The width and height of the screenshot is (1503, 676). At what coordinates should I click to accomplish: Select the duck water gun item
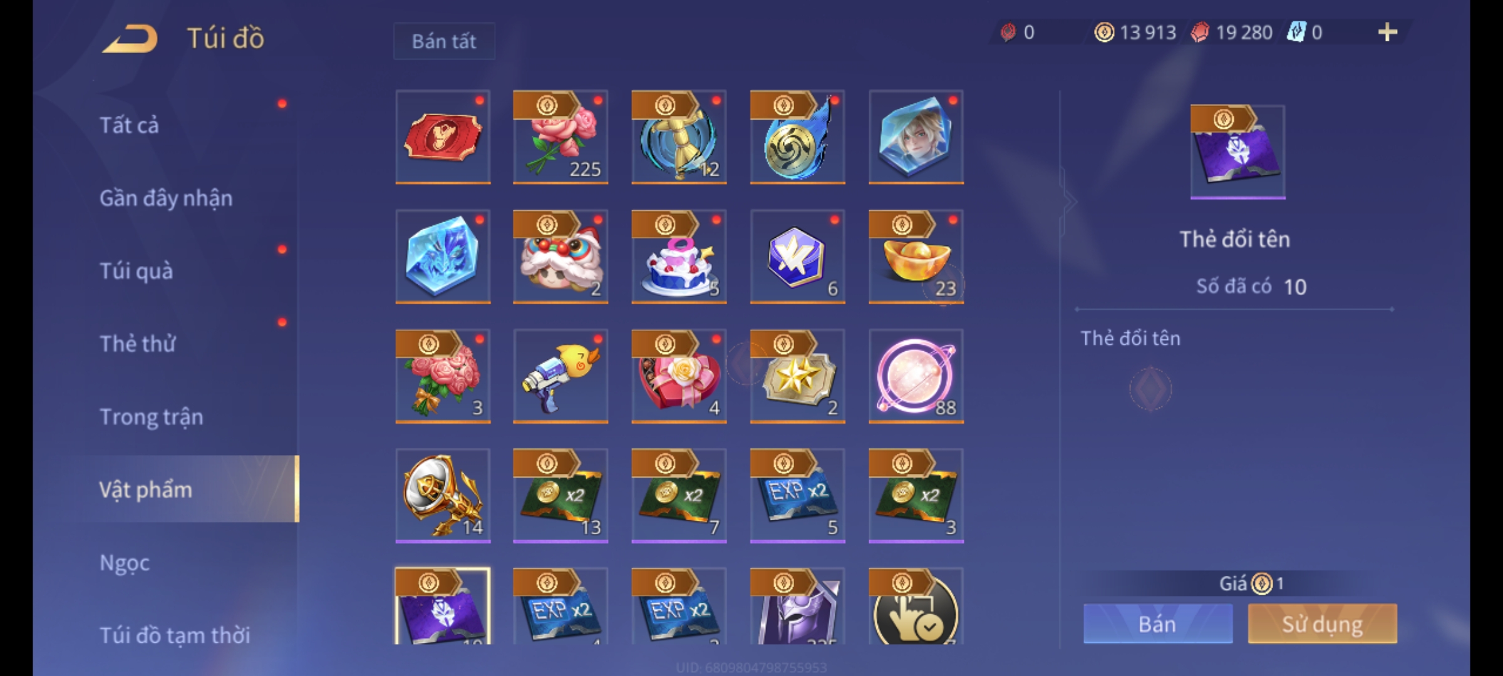[560, 376]
